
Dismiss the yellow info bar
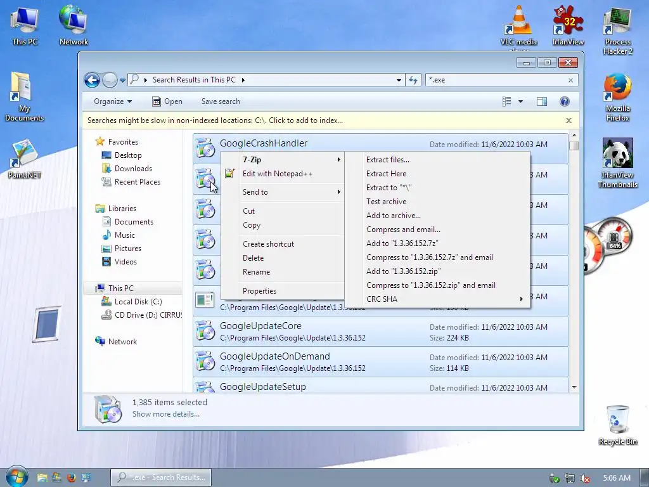pyautogui.click(x=569, y=120)
